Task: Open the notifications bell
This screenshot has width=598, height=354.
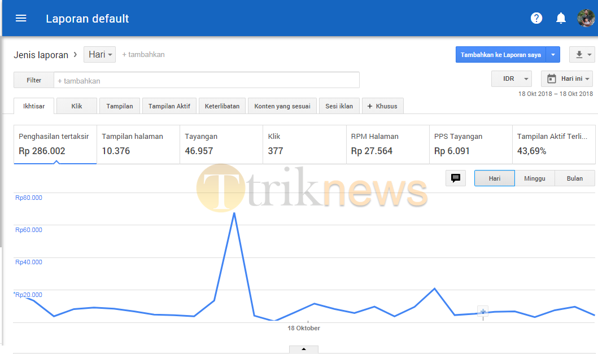Action: point(561,18)
